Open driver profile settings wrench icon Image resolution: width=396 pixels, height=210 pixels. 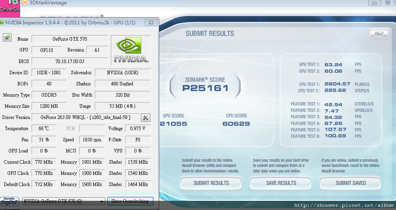146,117
